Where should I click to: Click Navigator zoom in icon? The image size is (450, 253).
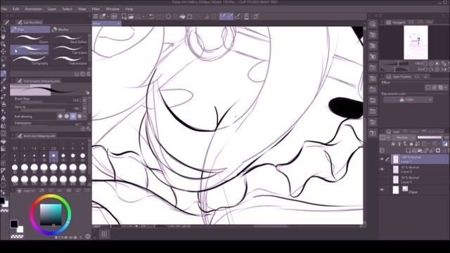[431, 63]
